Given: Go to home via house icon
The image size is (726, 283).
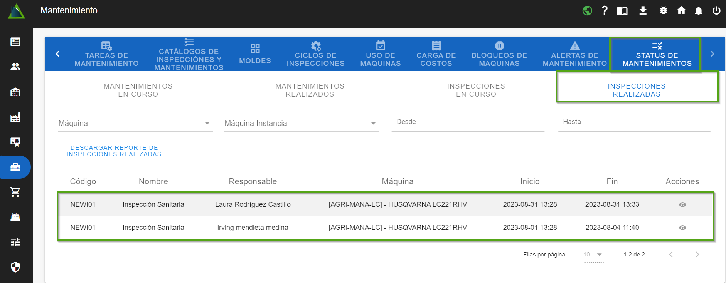Looking at the screenshot, I should pos(681,11).
